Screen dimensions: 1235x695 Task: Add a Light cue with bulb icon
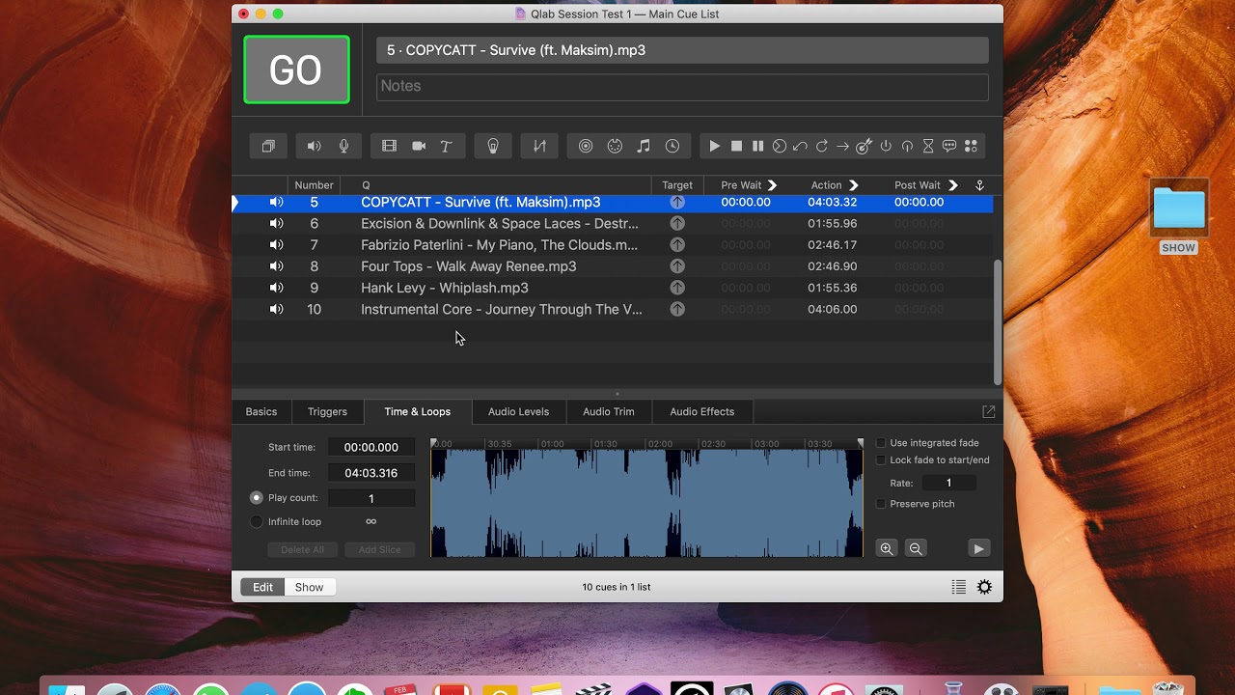(493, 146)
